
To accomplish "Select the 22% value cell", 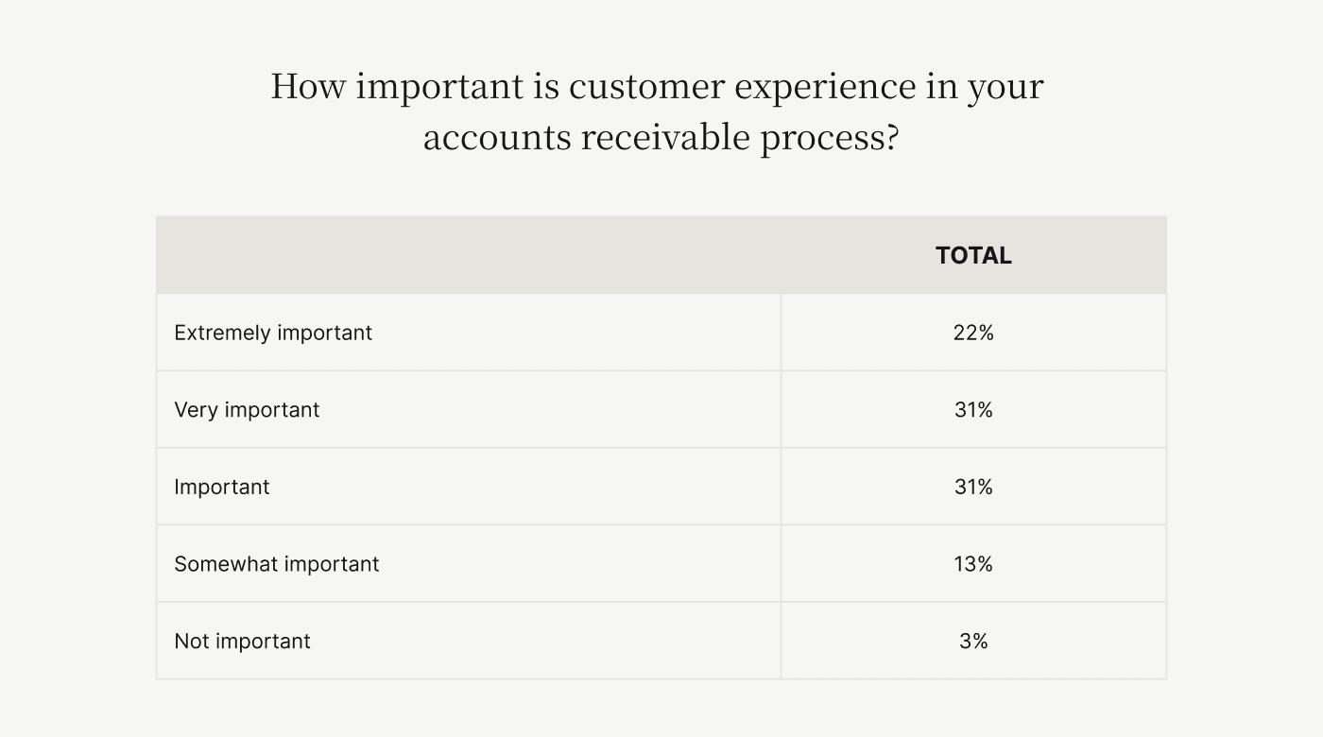I will click(973, 333).
